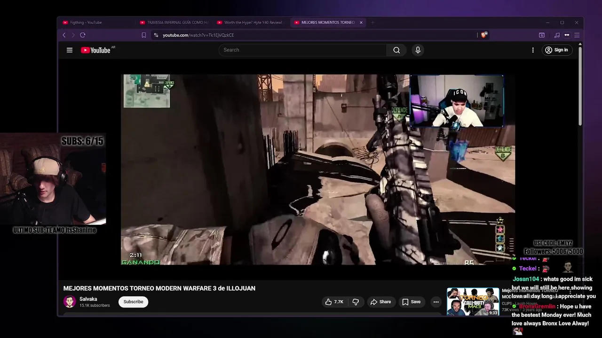This screenshot has height=338, width=602.
Task: Close the MEJORES MOMENTOS TORNEO tab
Action: [x=361, y=23]
